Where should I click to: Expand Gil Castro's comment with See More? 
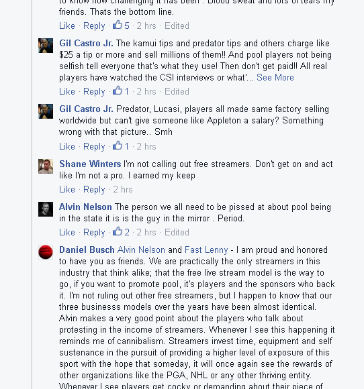[275, 77]
